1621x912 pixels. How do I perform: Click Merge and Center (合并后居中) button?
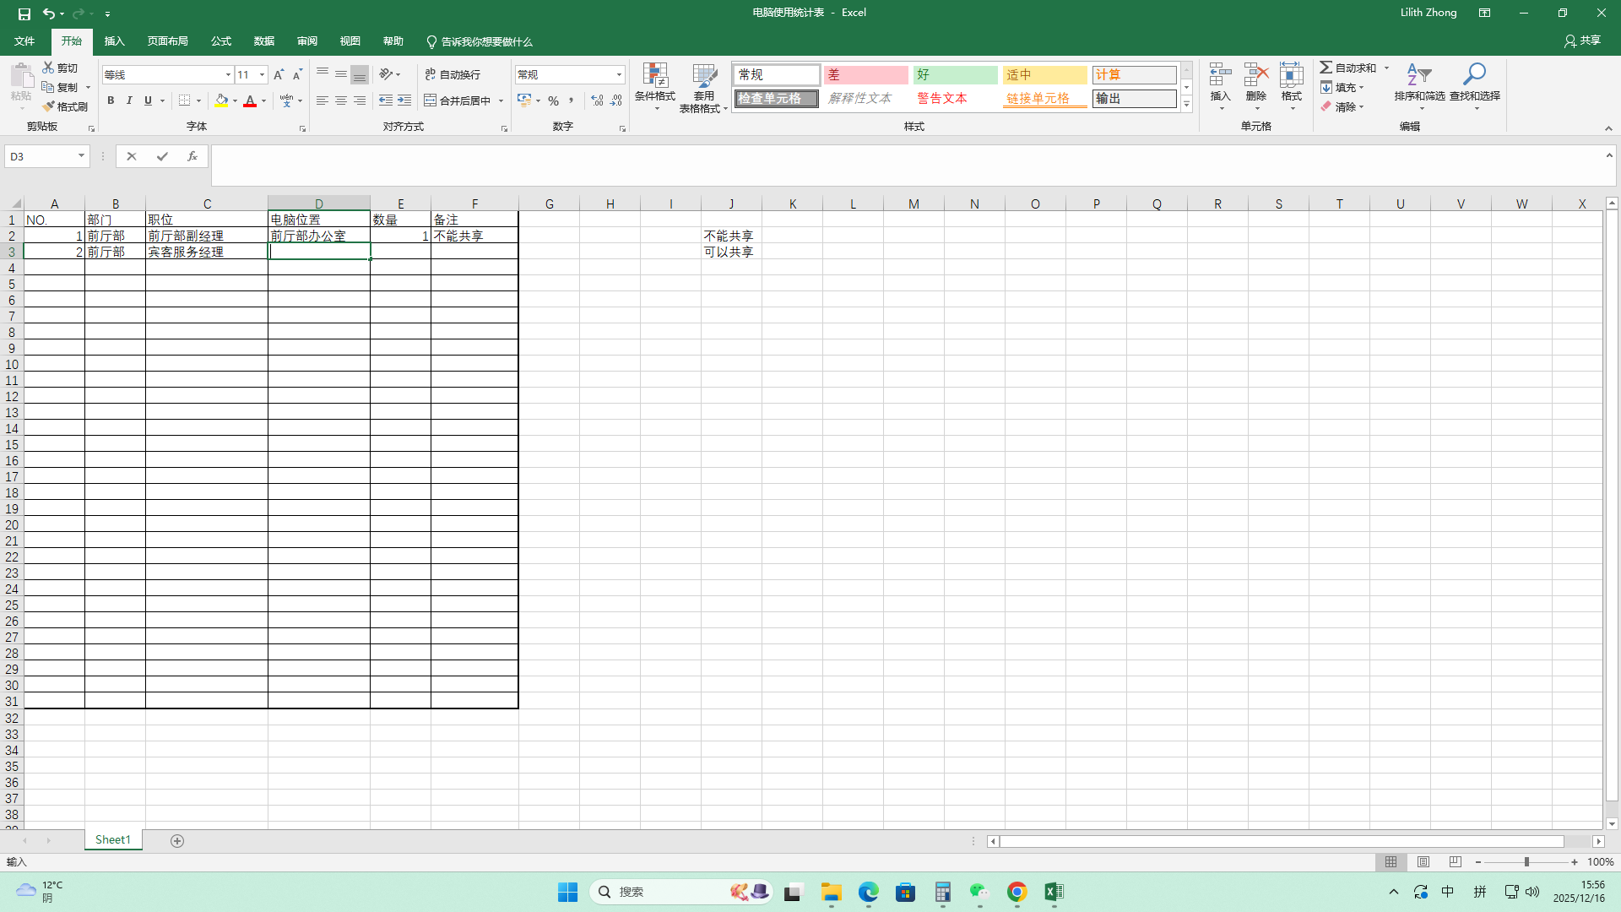click(458, 100)
